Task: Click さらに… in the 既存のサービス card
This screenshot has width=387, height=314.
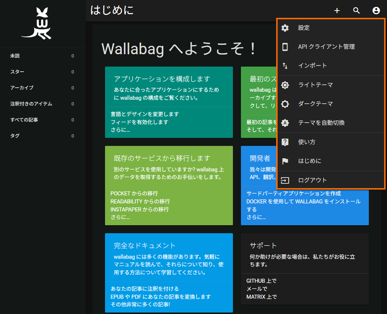Action: pos(120,217)
